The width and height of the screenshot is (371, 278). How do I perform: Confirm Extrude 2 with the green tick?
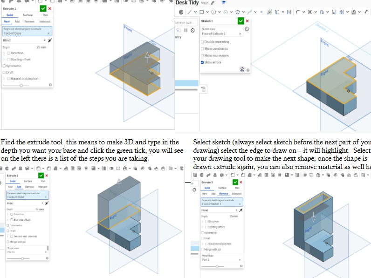pyautogui.click(x=41, y=176)
